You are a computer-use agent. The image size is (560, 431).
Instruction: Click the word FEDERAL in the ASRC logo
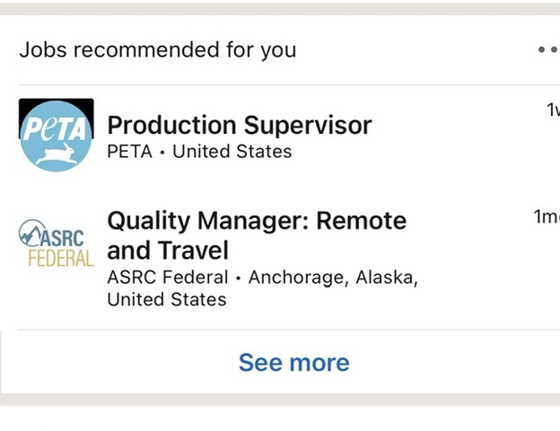tap(60, 259)
